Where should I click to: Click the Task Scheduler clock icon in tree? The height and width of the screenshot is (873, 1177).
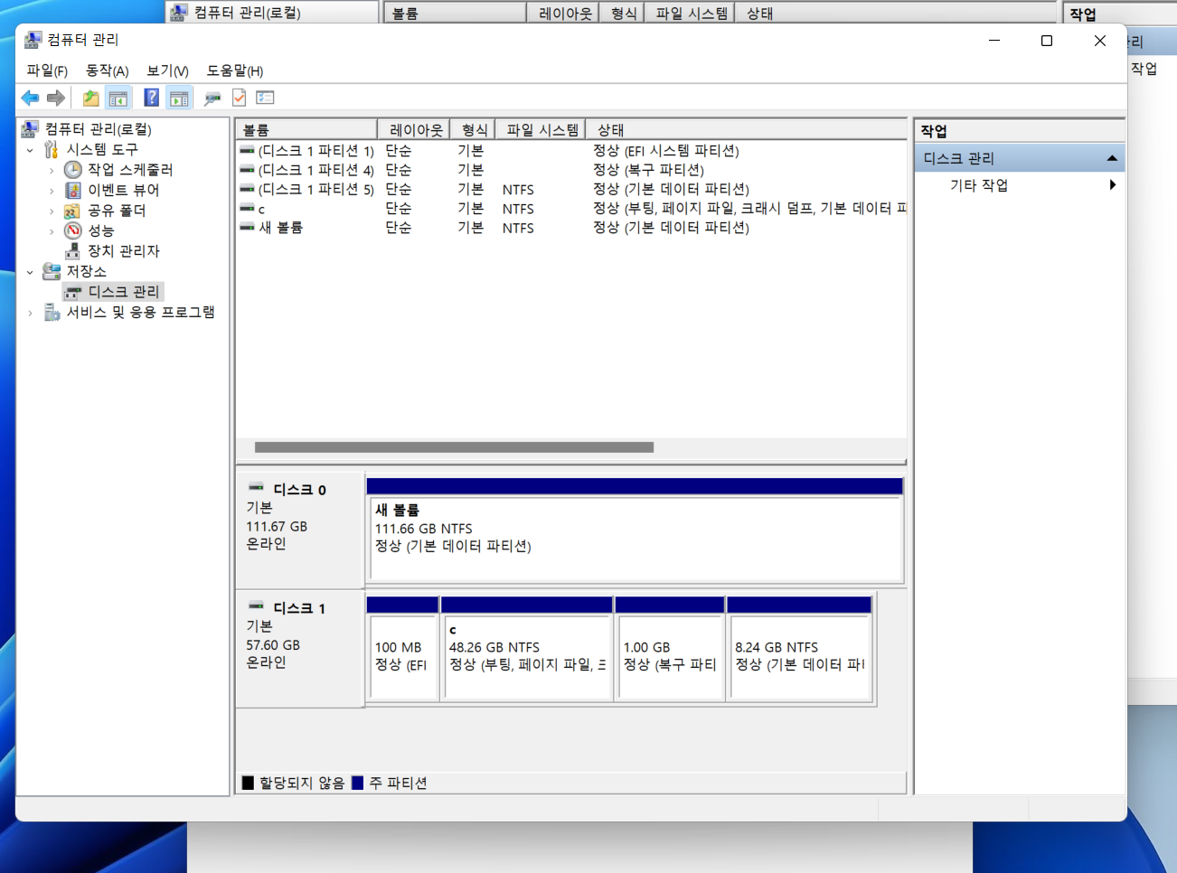point(73,169)
